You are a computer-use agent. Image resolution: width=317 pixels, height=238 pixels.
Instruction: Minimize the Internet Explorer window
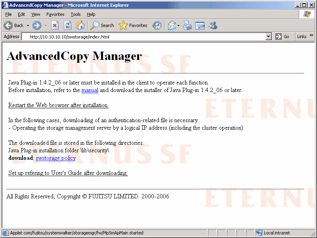[x=298, y=5]
